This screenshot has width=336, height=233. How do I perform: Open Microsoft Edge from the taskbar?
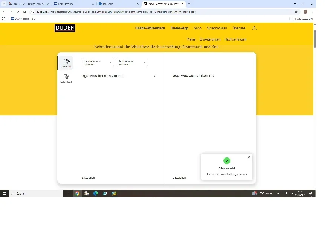tap(96, 194)
